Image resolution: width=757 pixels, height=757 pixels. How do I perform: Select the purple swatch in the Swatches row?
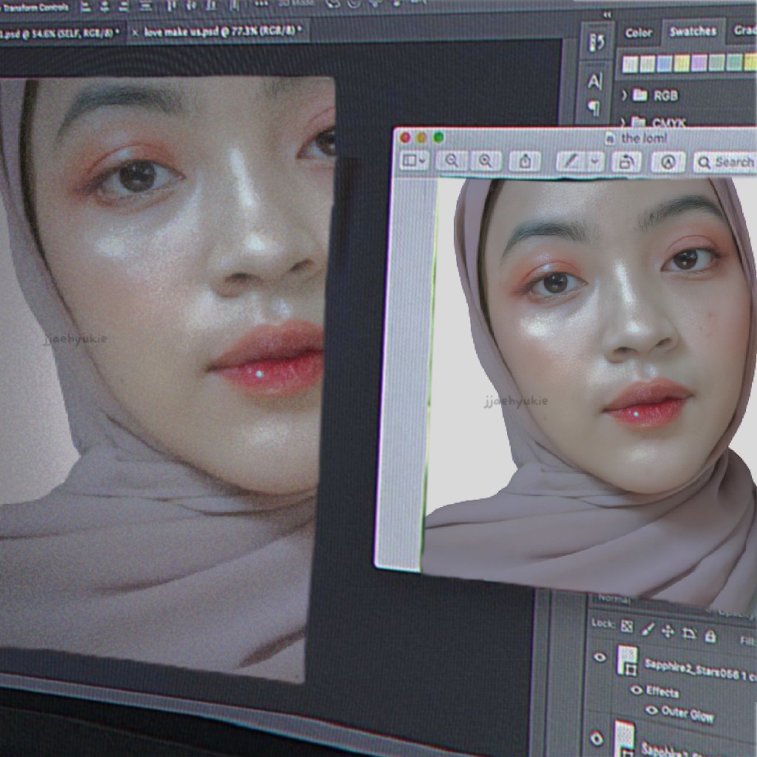699,63
